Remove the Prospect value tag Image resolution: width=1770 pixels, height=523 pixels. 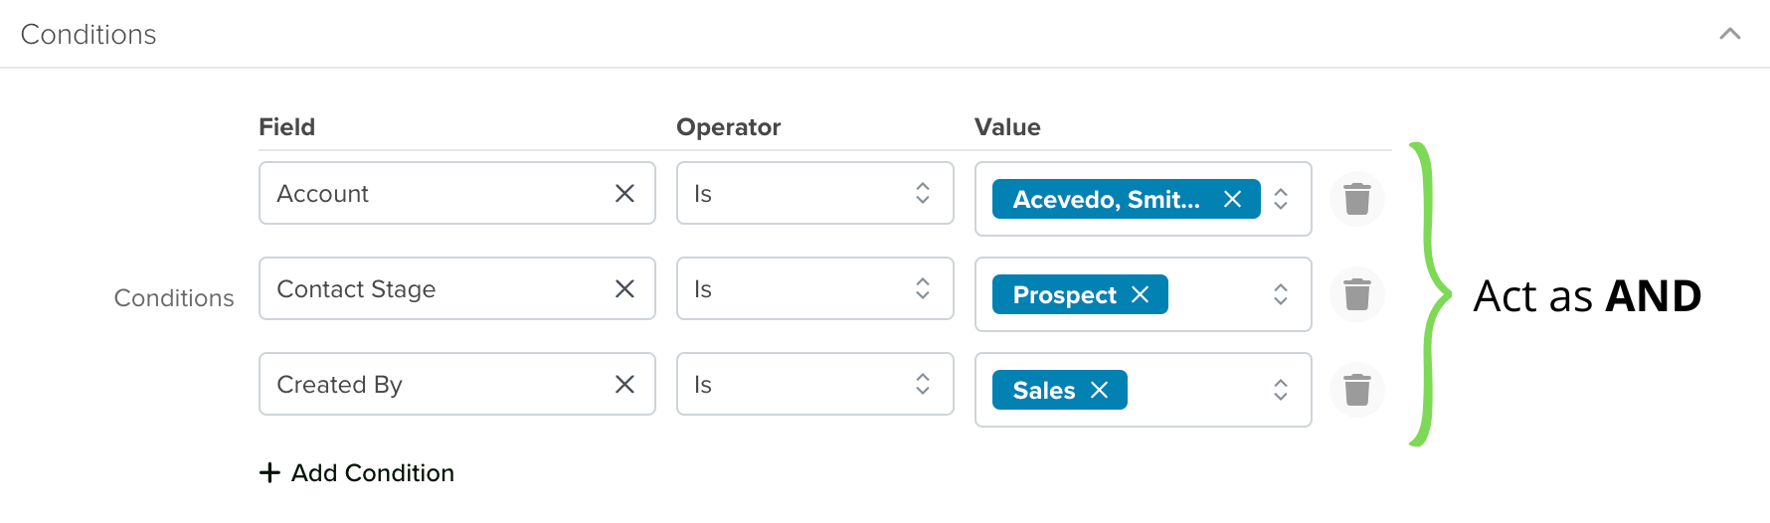tap(1141, 294)
